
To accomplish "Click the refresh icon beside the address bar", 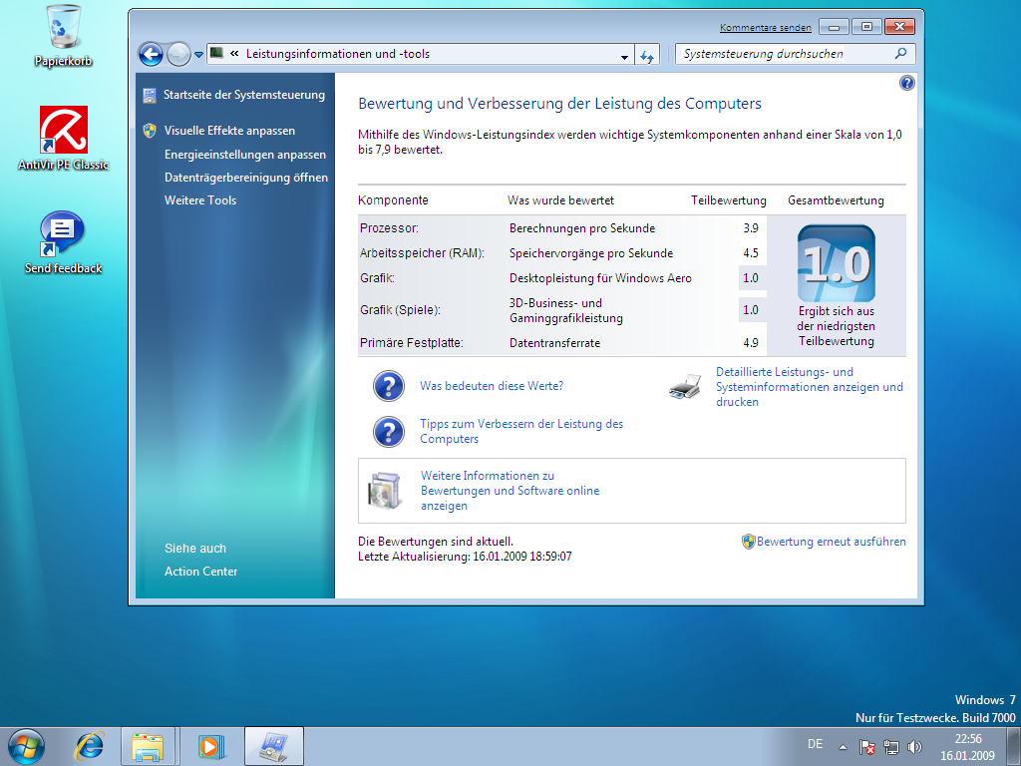I will pos(647,55).
